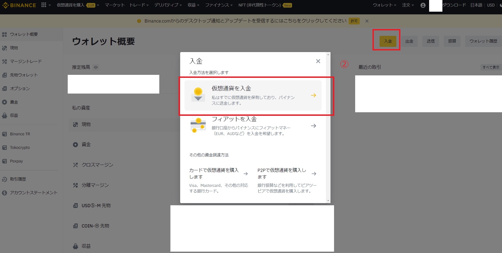Viewport: 502px width, 253px height.
Task: Click アカウントステートメント dollar icon
Action: (4, 193)
